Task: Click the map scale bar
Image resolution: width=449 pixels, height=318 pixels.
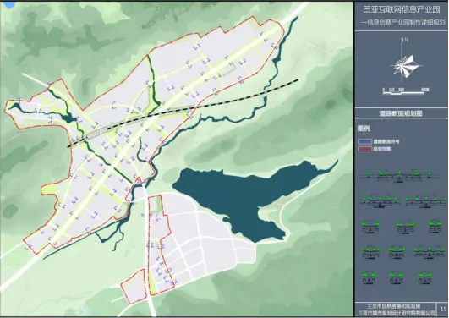Action: [406, 91]
